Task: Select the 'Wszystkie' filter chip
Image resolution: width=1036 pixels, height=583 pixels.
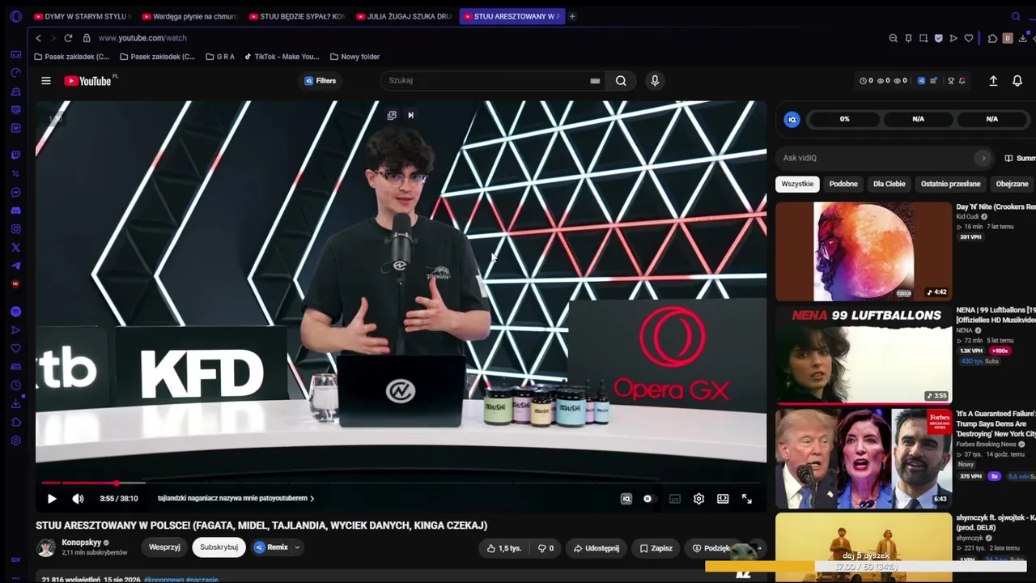Action: pos(797,184)
